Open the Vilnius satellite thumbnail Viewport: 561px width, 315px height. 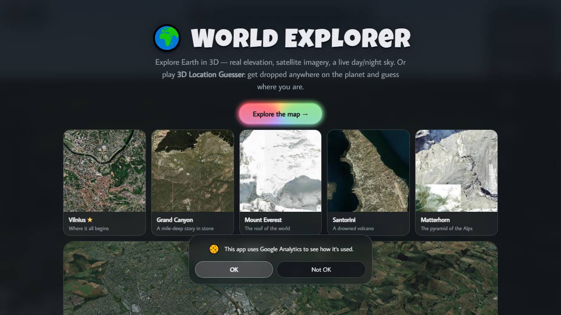click(x=104, y=171)
